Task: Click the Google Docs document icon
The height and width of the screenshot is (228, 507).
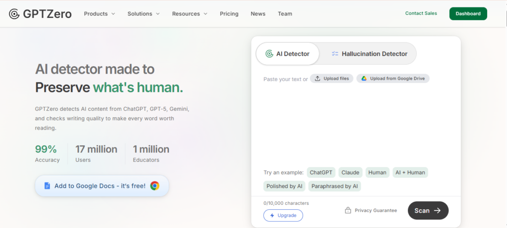Action: point(47,185)
